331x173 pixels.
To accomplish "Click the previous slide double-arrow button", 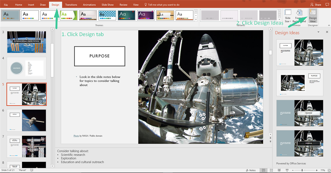I will (271, 138).
